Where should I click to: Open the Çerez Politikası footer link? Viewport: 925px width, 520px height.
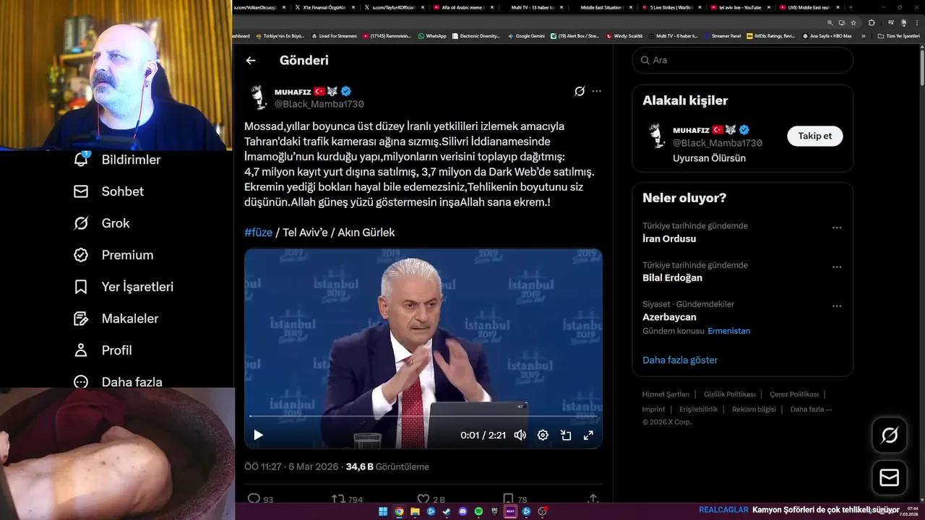click(794, 394)
